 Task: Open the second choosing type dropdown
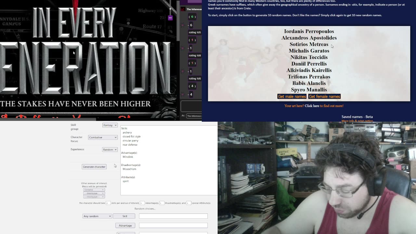94,193
